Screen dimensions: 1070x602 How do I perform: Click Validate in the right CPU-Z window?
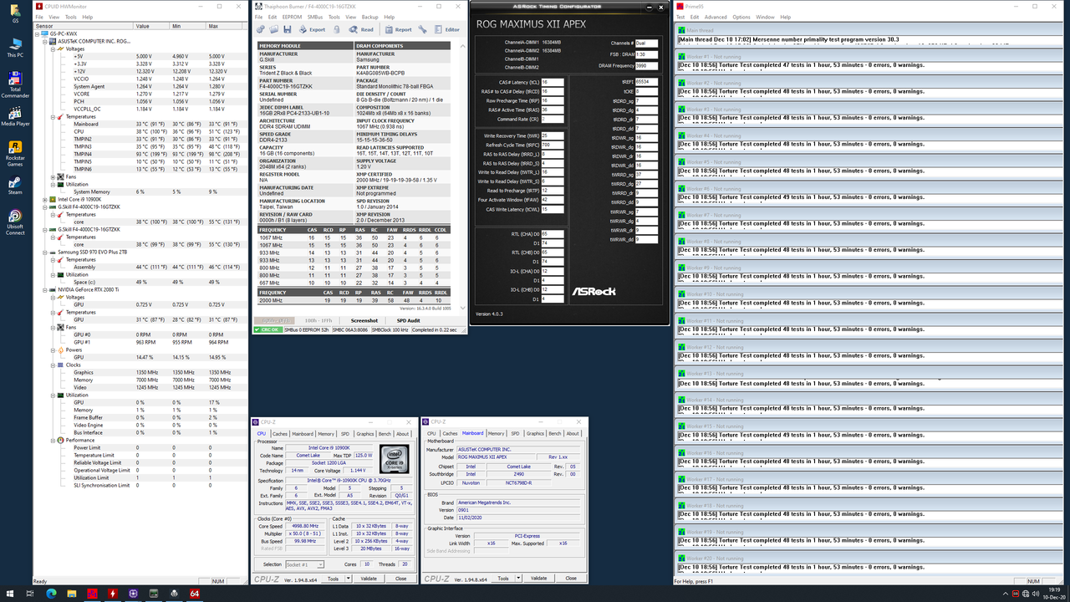538,578
